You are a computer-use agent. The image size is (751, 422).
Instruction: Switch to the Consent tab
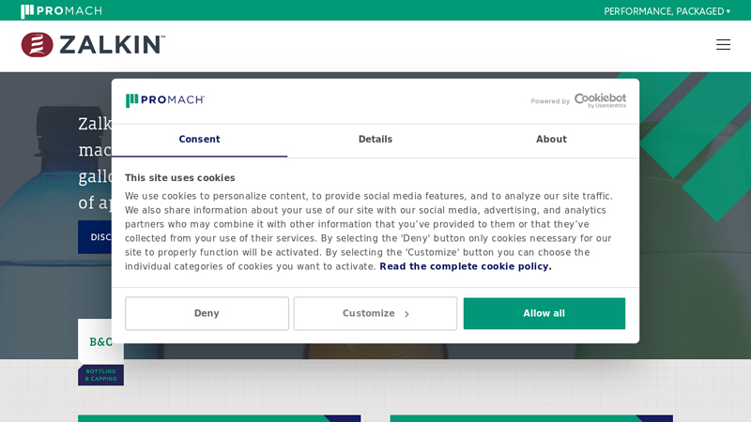tap(199, 139)
